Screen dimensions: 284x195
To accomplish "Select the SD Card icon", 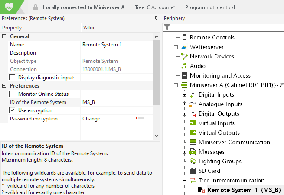I will [193, 171].
